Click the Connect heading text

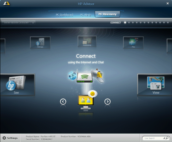(x=86, y=56)
